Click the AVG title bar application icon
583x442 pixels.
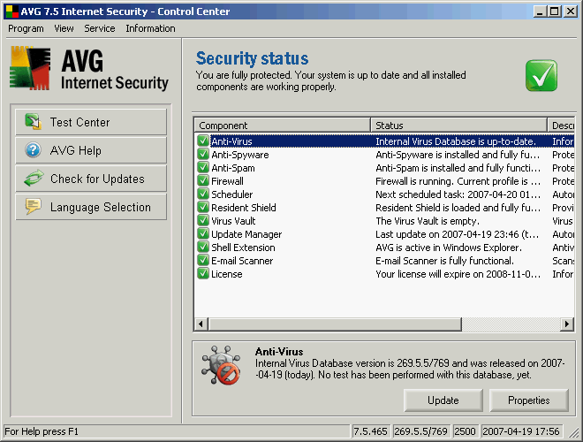tap(11, 11)
